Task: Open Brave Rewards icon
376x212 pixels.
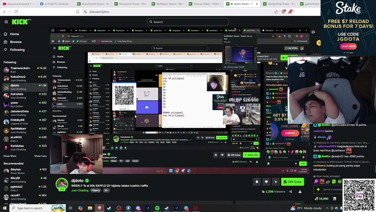Action: [x=290, y=12]
